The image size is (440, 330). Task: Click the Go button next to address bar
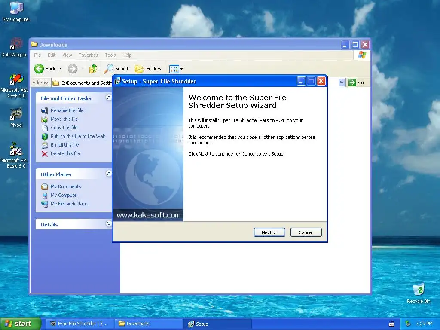pos(356,82)
